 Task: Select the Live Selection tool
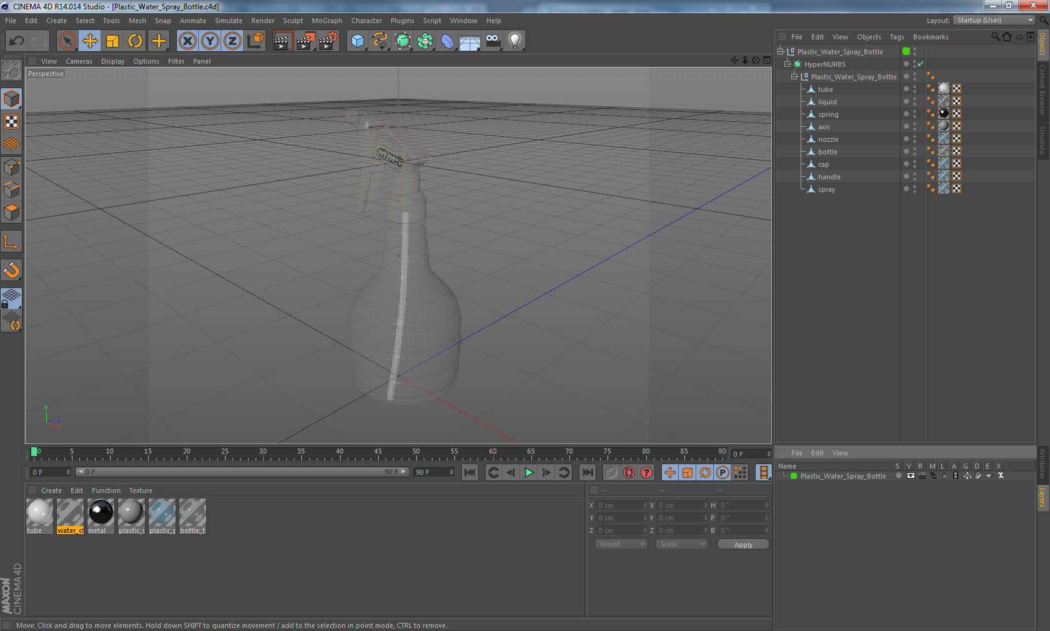tap(67, 41)
